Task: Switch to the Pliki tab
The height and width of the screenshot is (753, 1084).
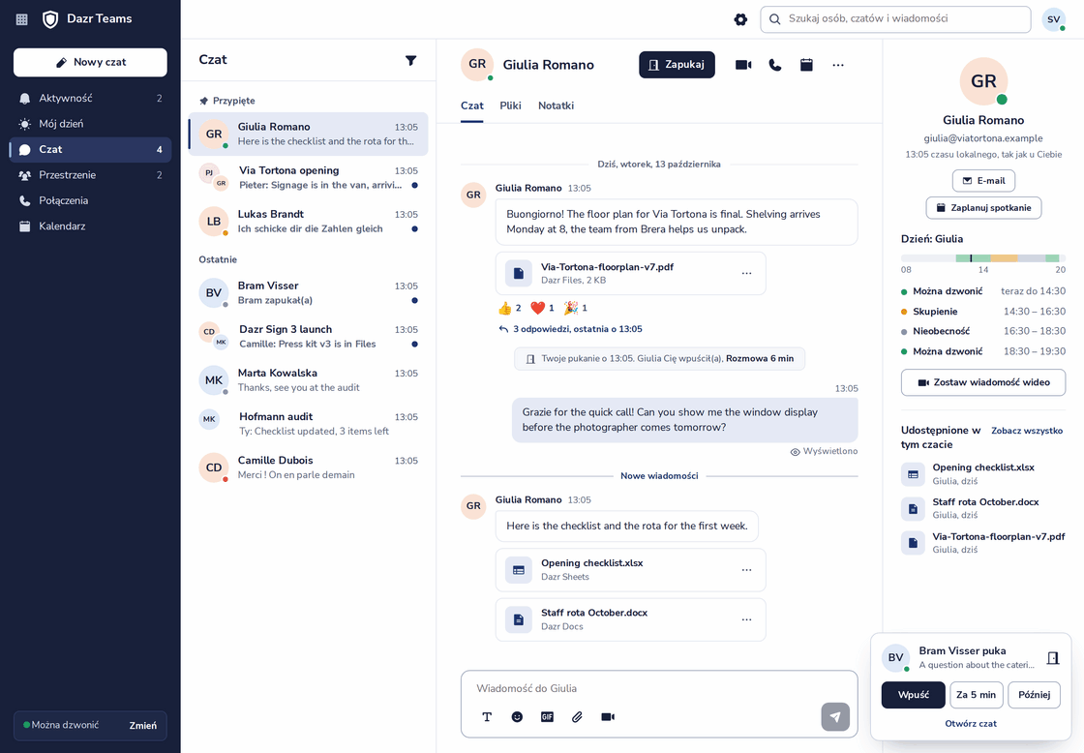Action: pyautogui.click(x=510, y=105)
